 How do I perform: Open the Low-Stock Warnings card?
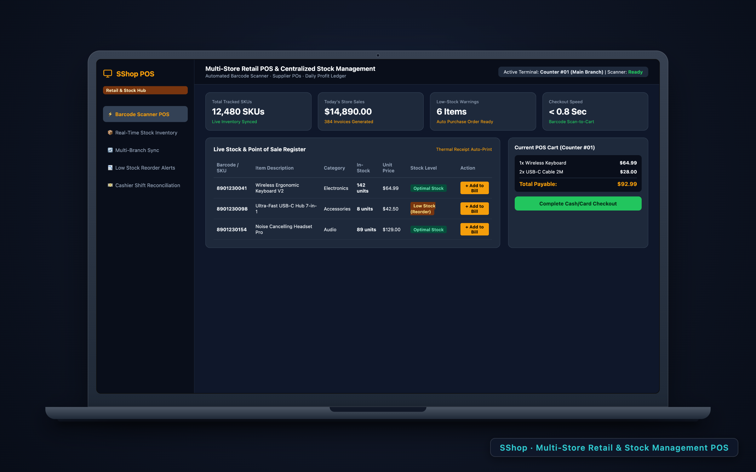483,111
